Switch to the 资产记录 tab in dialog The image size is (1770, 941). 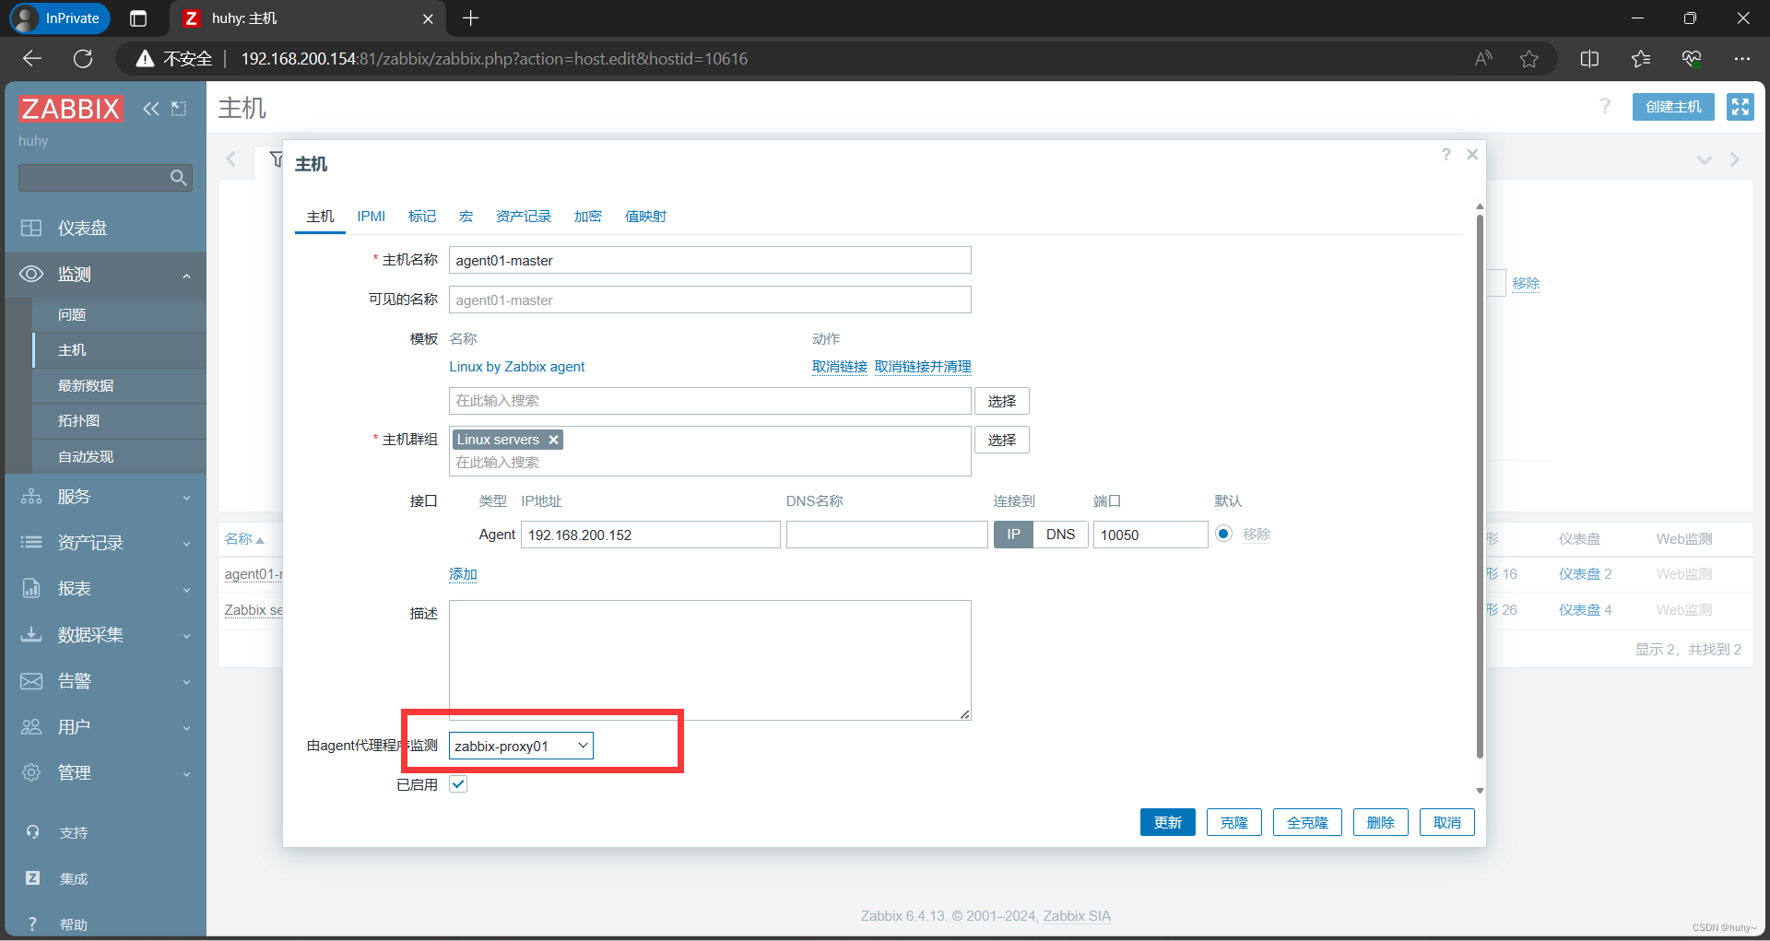[x=524, y=217]
